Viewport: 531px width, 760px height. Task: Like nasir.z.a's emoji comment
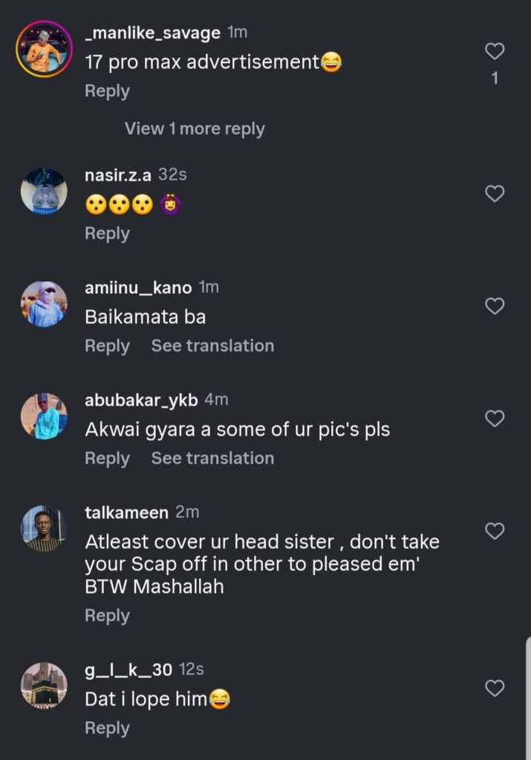point(495,194)
